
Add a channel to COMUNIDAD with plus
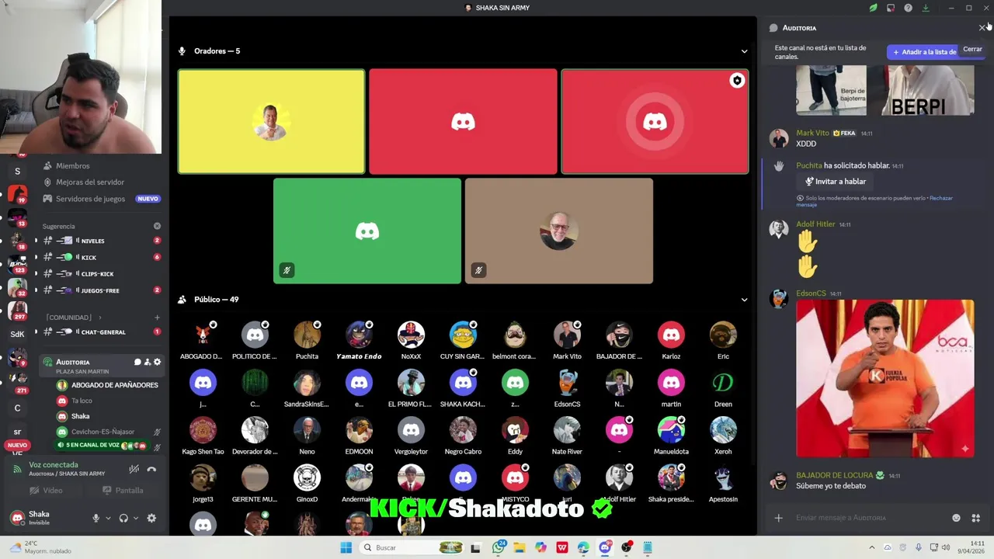(x=157, y=318)
